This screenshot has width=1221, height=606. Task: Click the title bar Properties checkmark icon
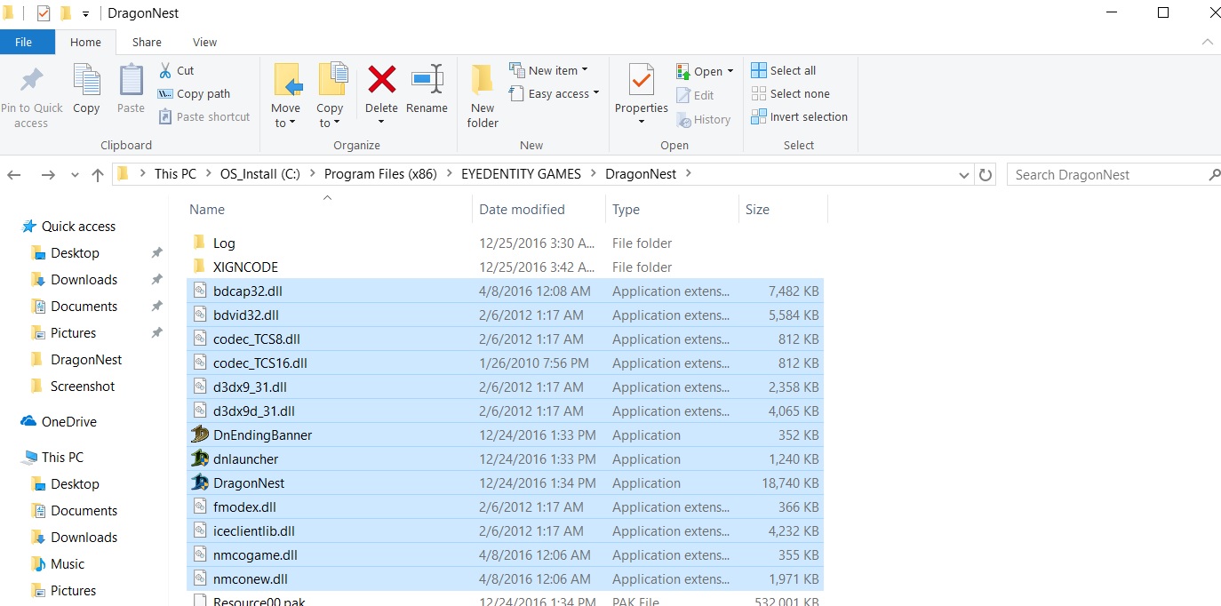pos(44,12)
